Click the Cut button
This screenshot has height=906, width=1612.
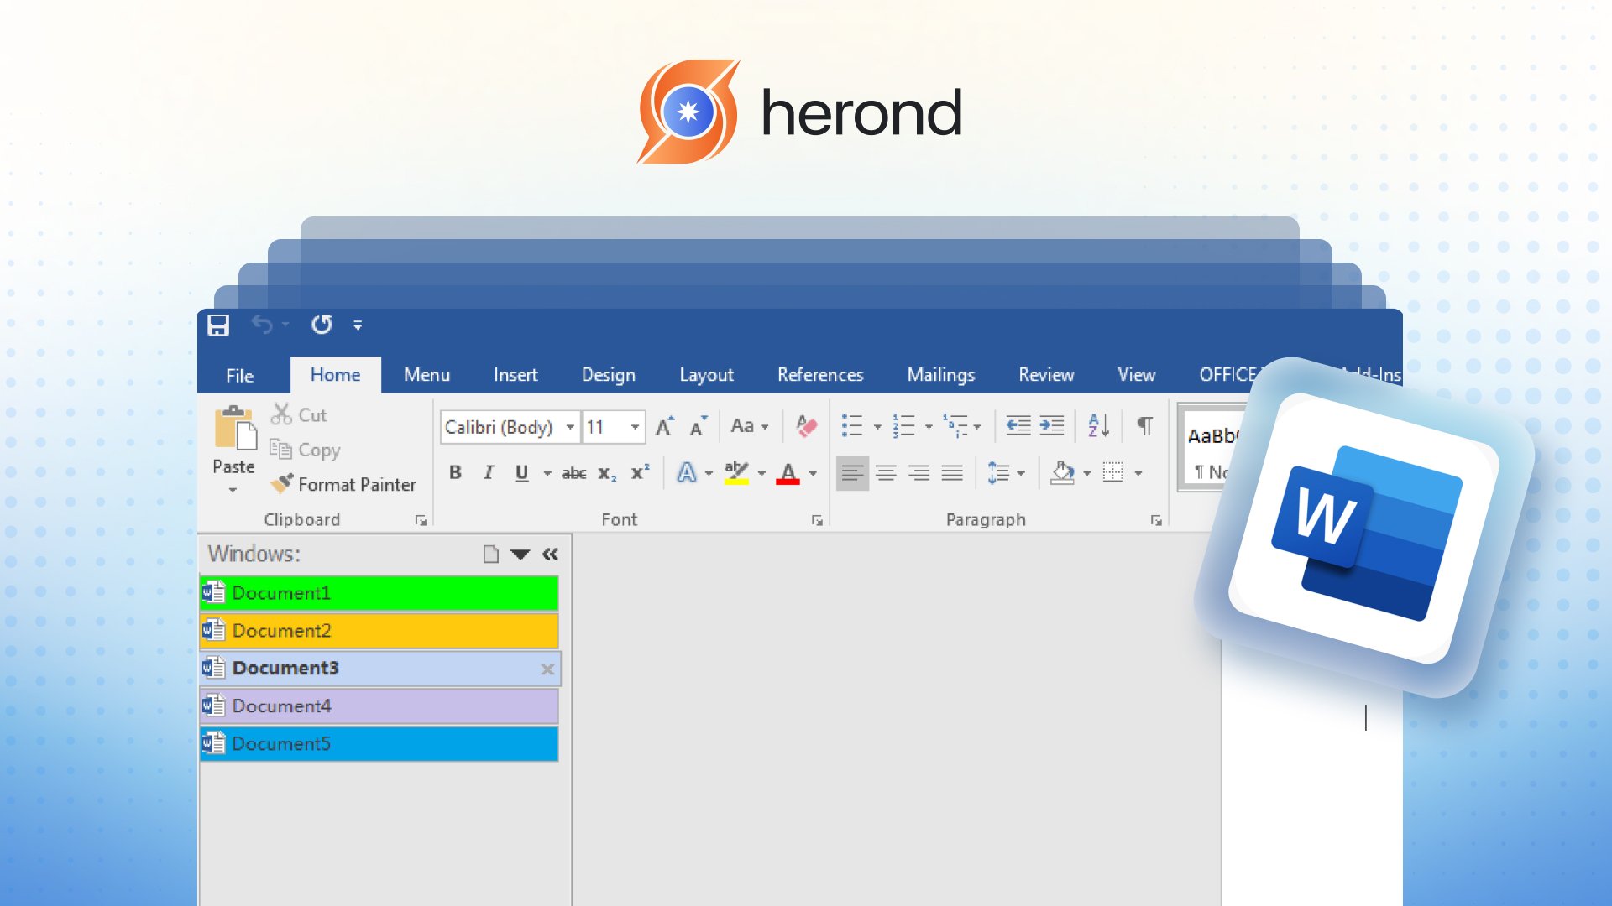[x=299, y=414]
